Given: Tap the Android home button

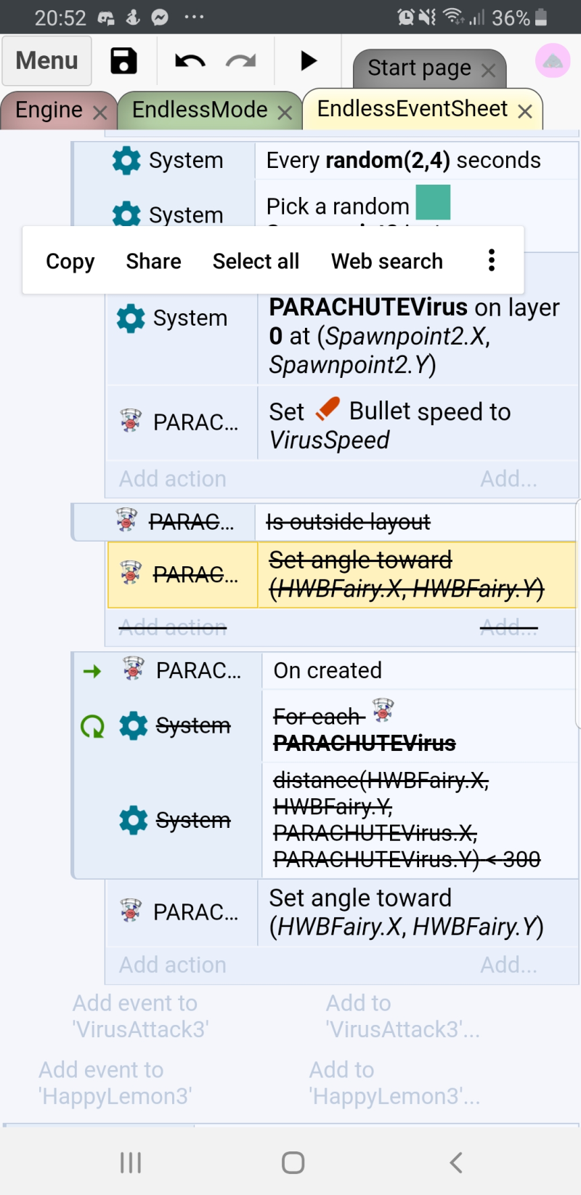Looking at the screenshot, I should 293,1163.
